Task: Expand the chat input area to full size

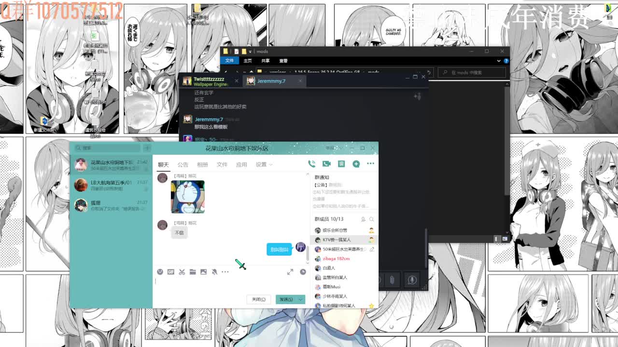Action: point(290,272)
